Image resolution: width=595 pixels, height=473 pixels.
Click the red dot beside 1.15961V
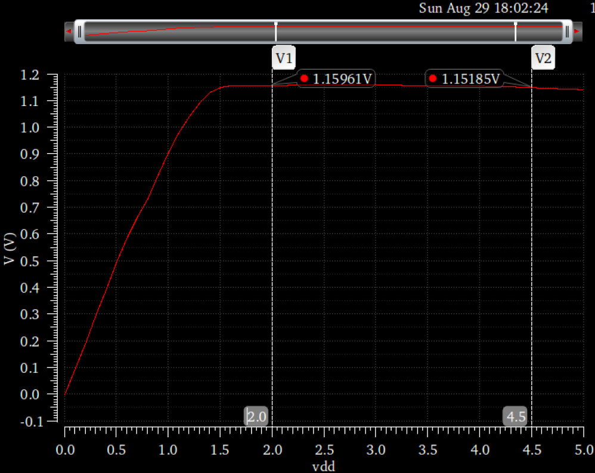click(304, 79)
